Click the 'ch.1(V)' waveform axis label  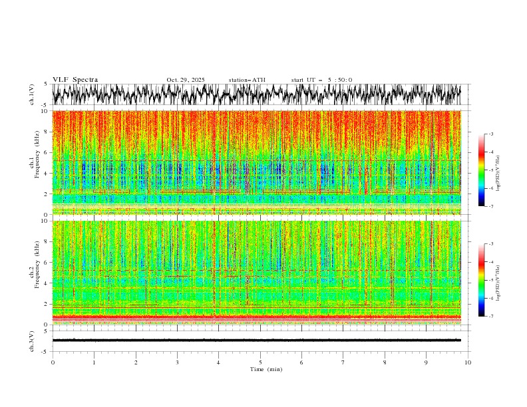point(32,94)
